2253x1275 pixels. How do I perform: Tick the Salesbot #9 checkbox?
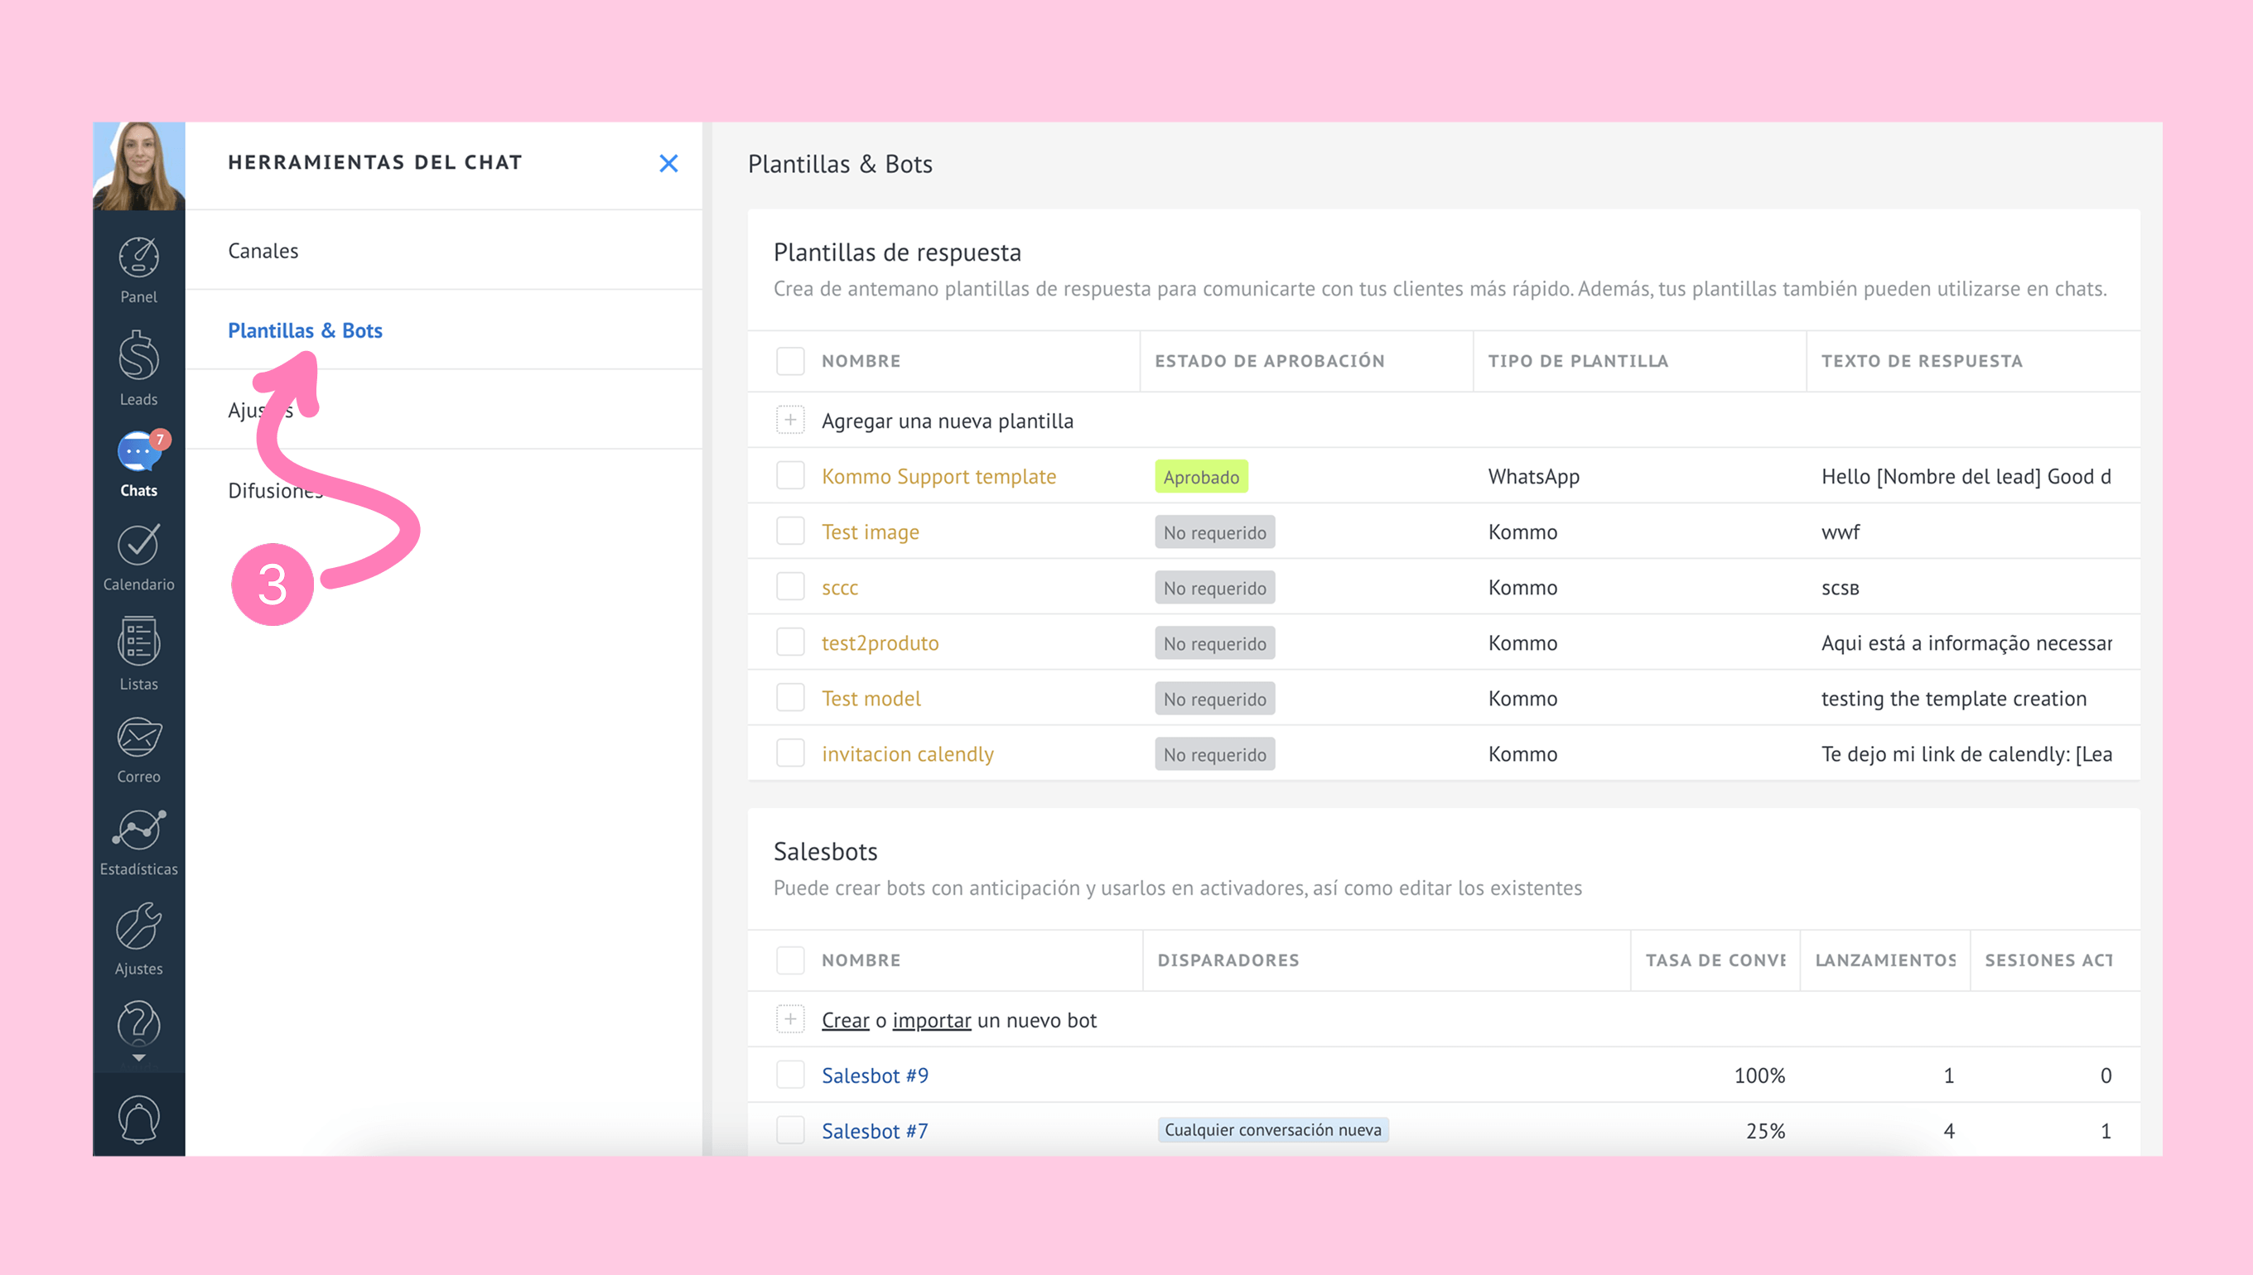789,1075
